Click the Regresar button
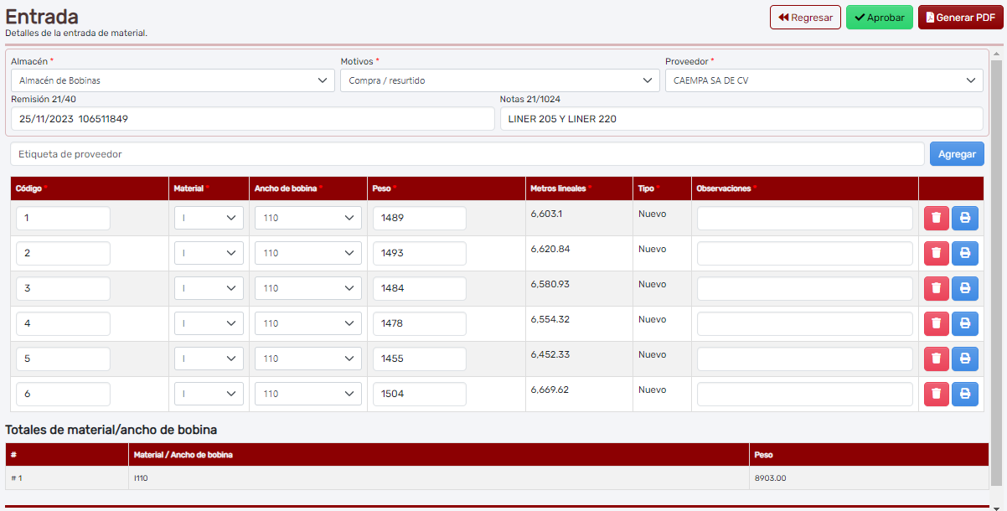1007x511 pixels. 804,18
